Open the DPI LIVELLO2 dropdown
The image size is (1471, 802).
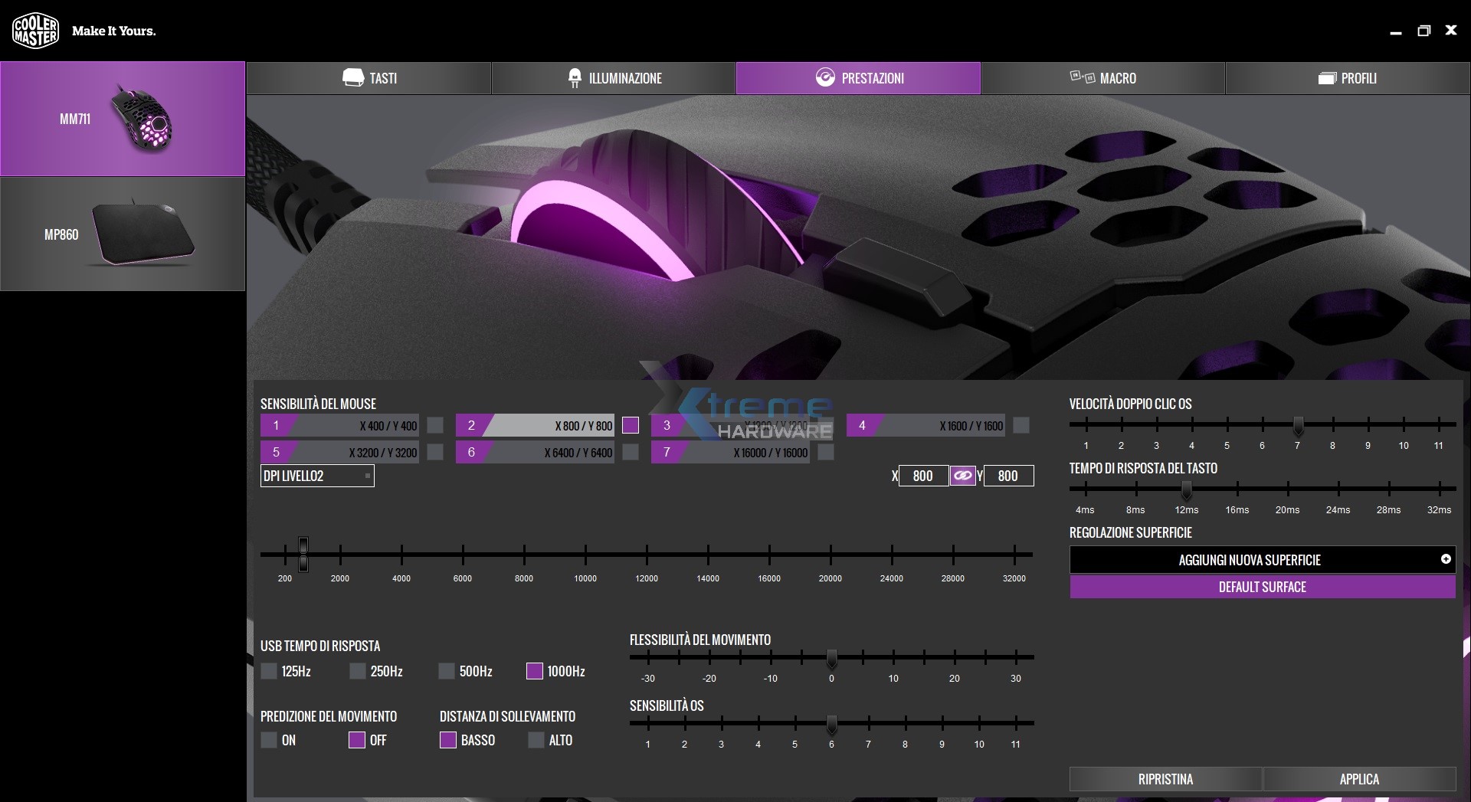[317, 476]
